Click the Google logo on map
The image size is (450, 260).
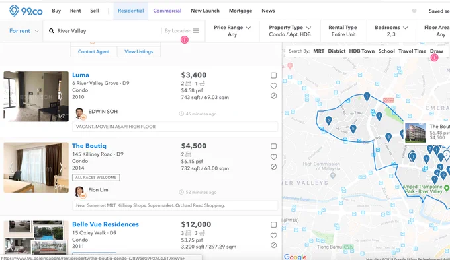click(295, 257)
